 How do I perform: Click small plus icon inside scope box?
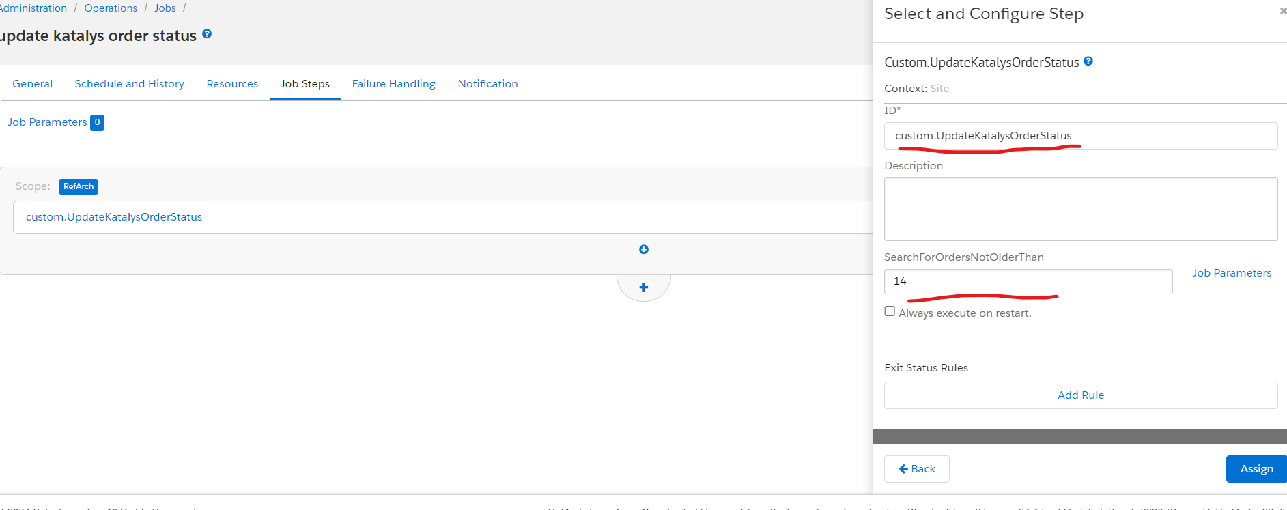[x=643, y=250]
